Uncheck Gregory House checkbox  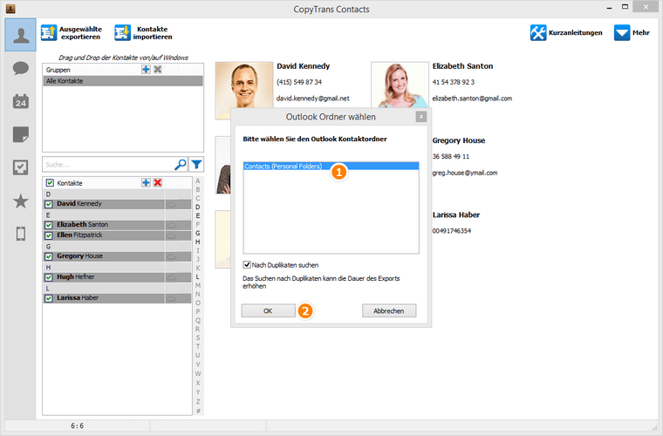49,256
